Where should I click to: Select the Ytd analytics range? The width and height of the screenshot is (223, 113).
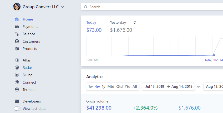pos(128,86)
